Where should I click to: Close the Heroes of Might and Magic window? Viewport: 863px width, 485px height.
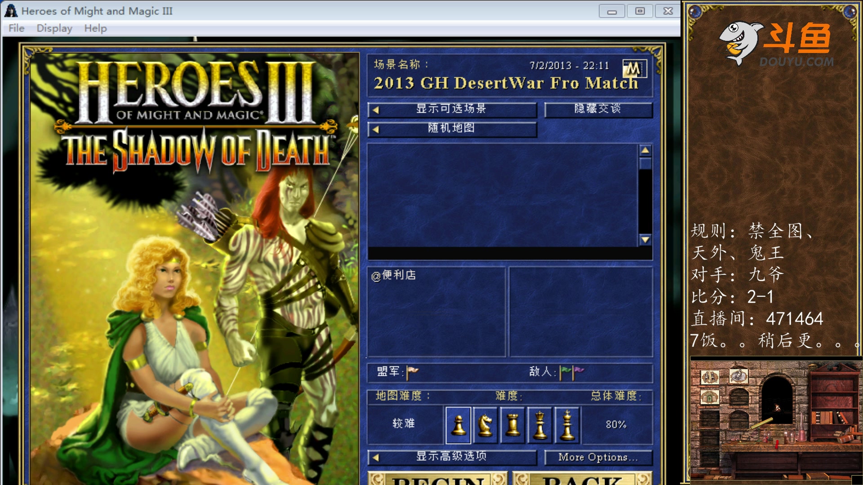point(668,11)
